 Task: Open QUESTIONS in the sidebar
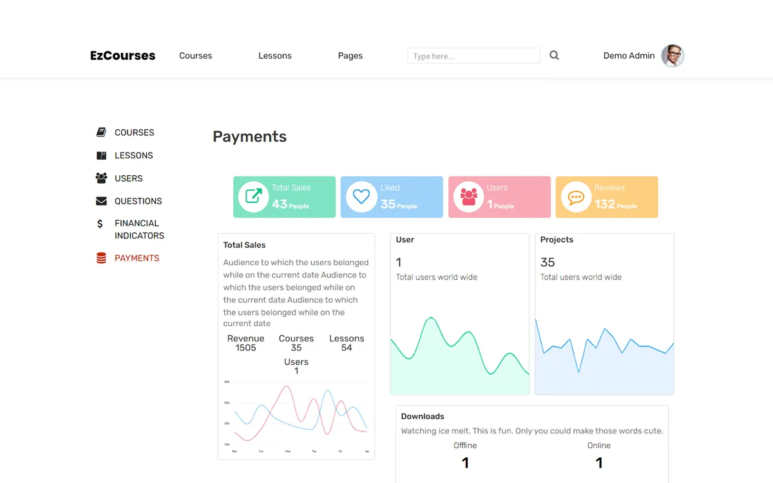coord(138,201)
